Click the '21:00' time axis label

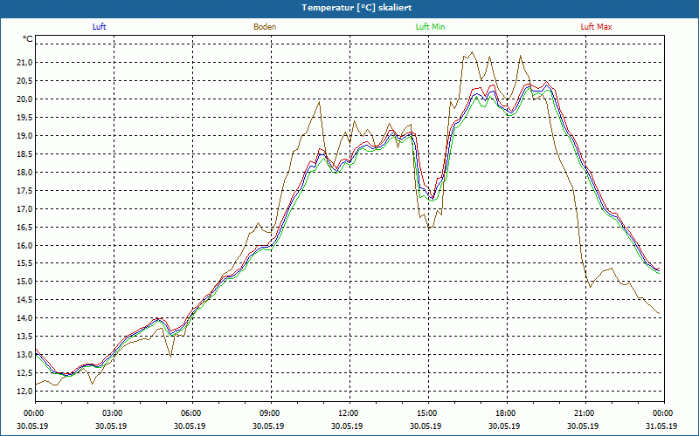coord(585,413)
